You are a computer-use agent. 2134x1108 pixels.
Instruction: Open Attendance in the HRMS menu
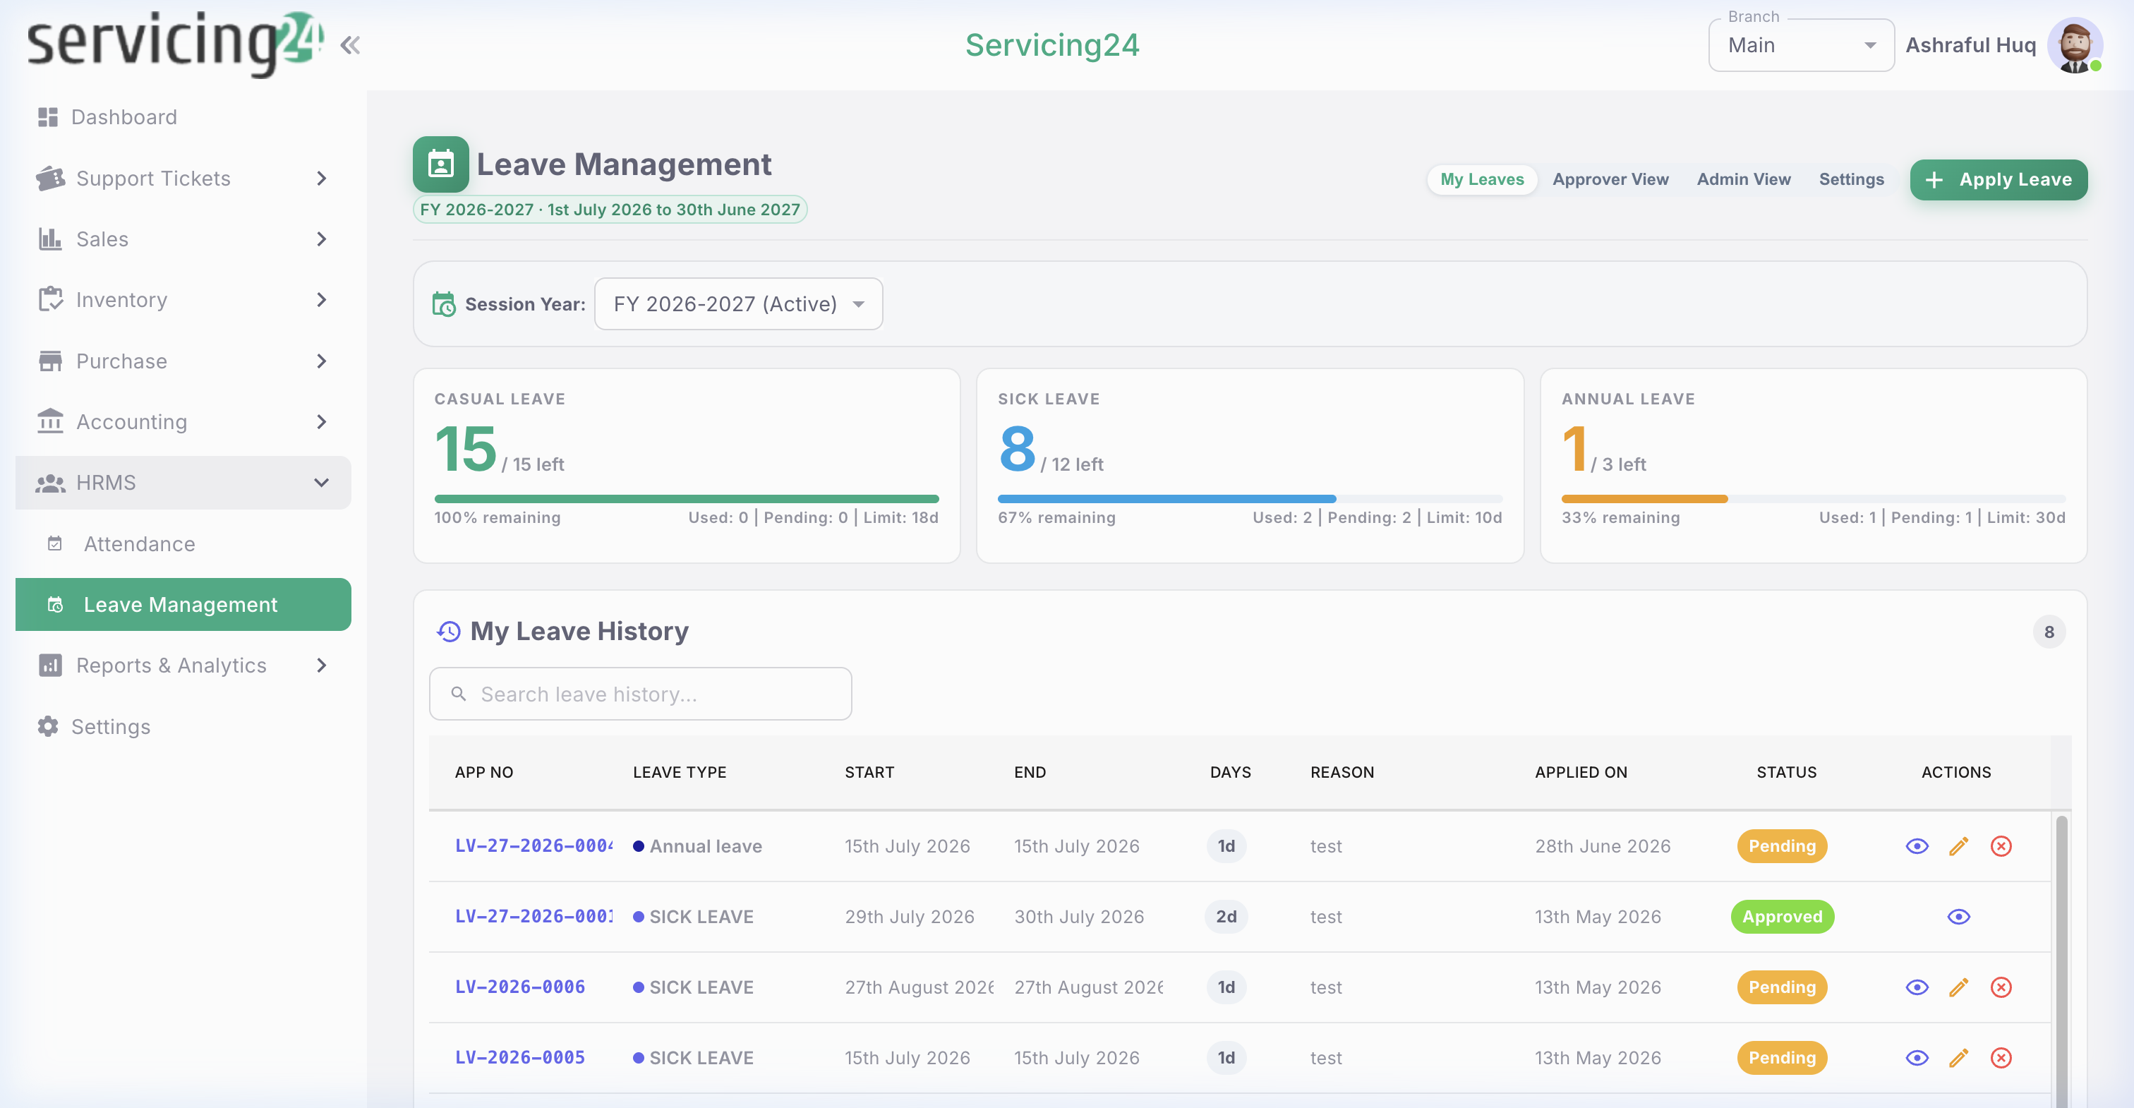[x=183, y=543]
